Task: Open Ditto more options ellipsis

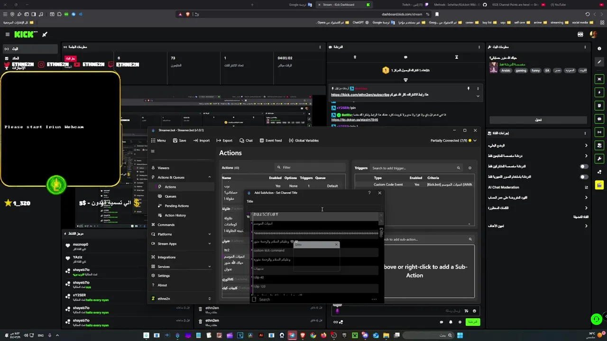Action: [x=374, y=299]
